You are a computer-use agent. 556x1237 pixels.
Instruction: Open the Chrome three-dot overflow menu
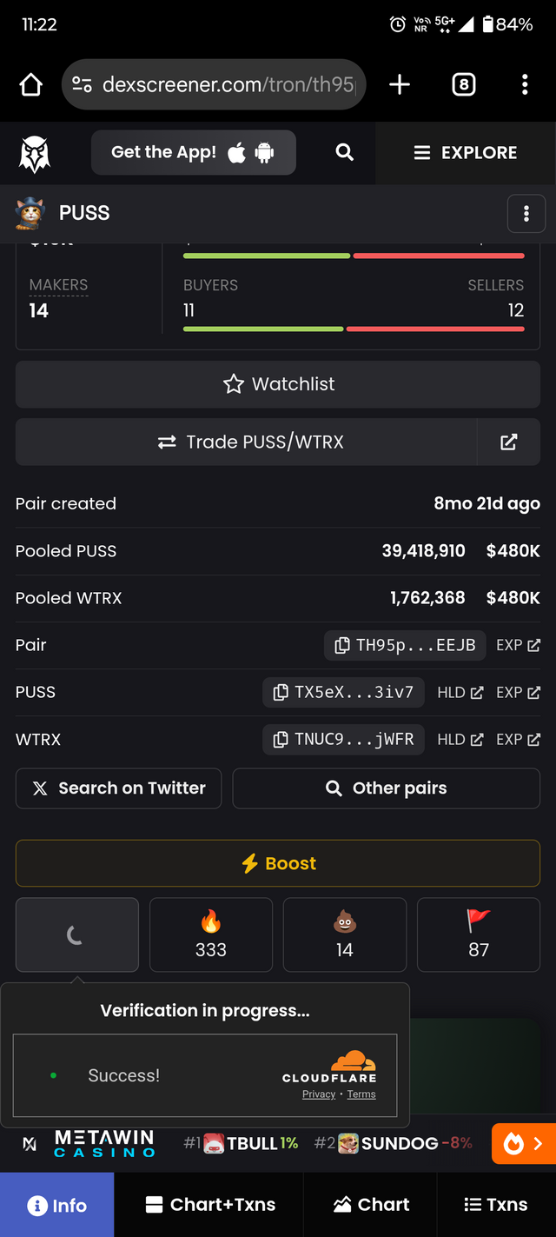pos(525,84)
